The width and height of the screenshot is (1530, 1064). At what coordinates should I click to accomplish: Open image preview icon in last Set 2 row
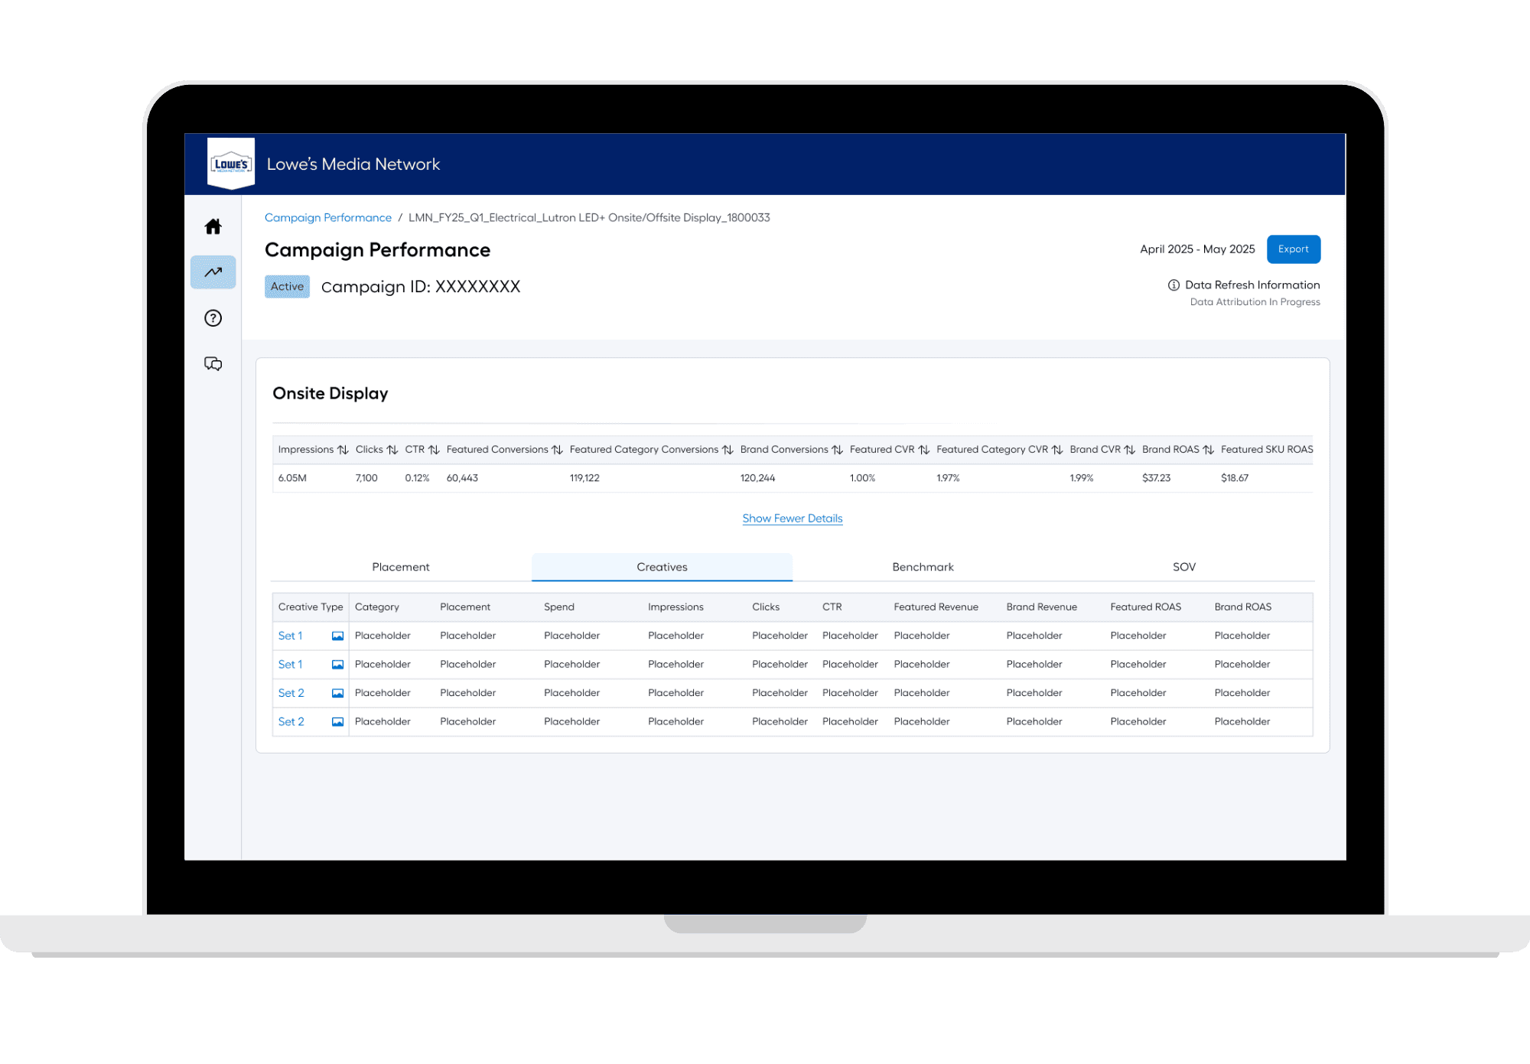coord(337,722)
